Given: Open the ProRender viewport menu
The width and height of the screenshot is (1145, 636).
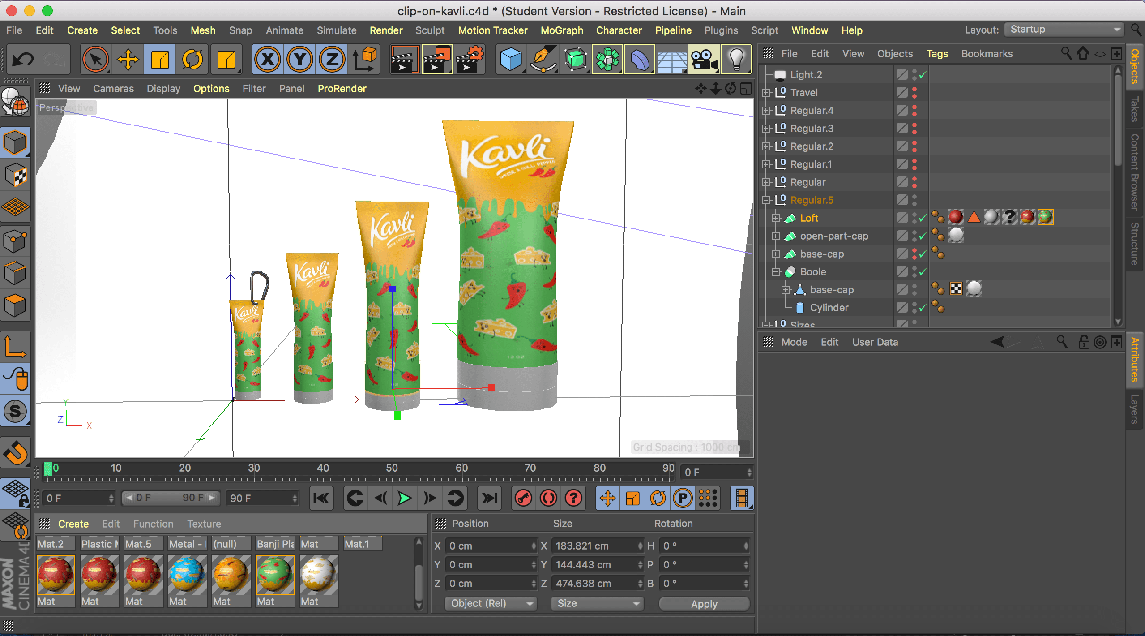Looking at the screenshot, I should point(342,89).
